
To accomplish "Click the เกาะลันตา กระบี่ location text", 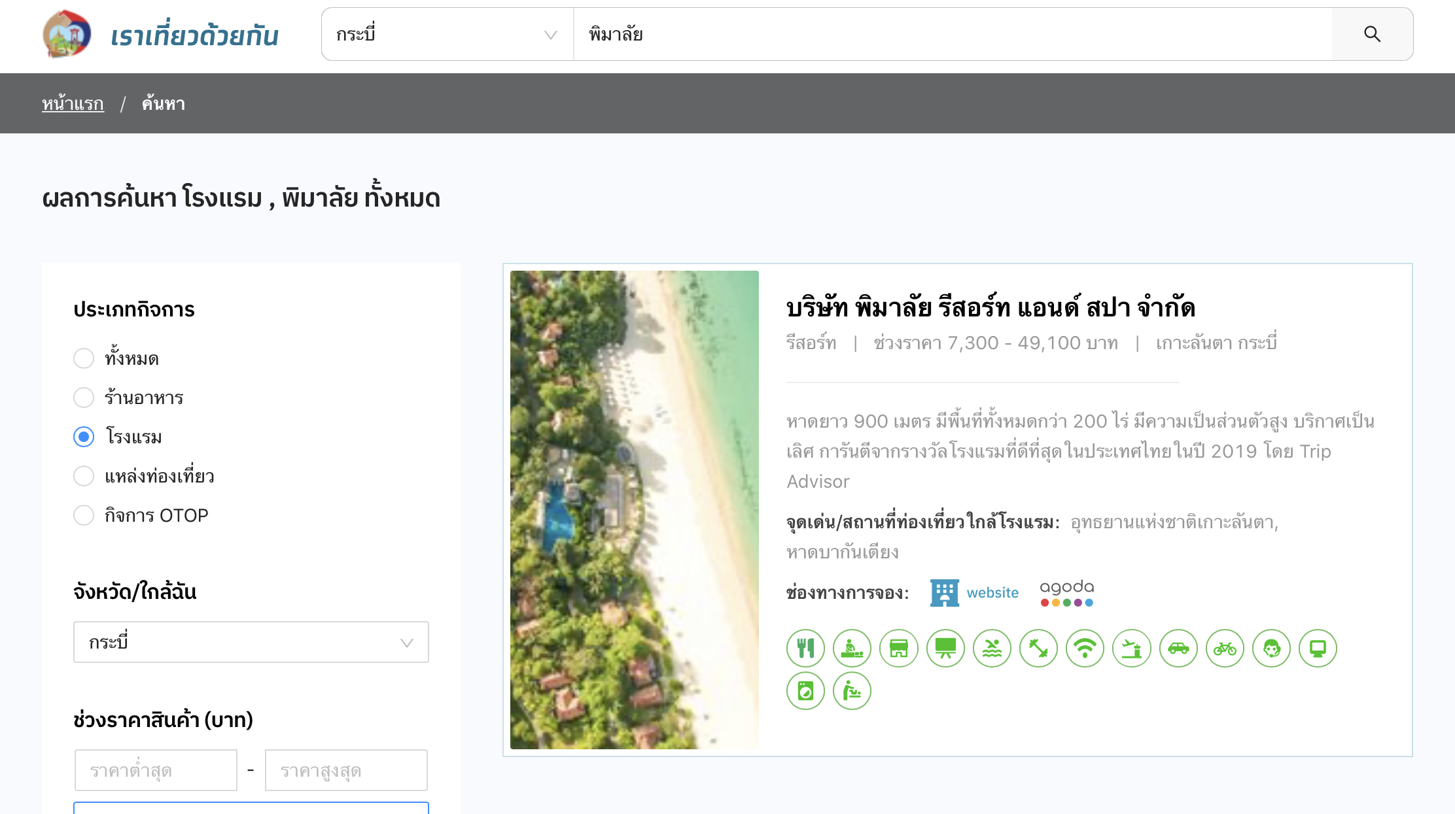I will pyautogui.click(x=1216, y=343).
